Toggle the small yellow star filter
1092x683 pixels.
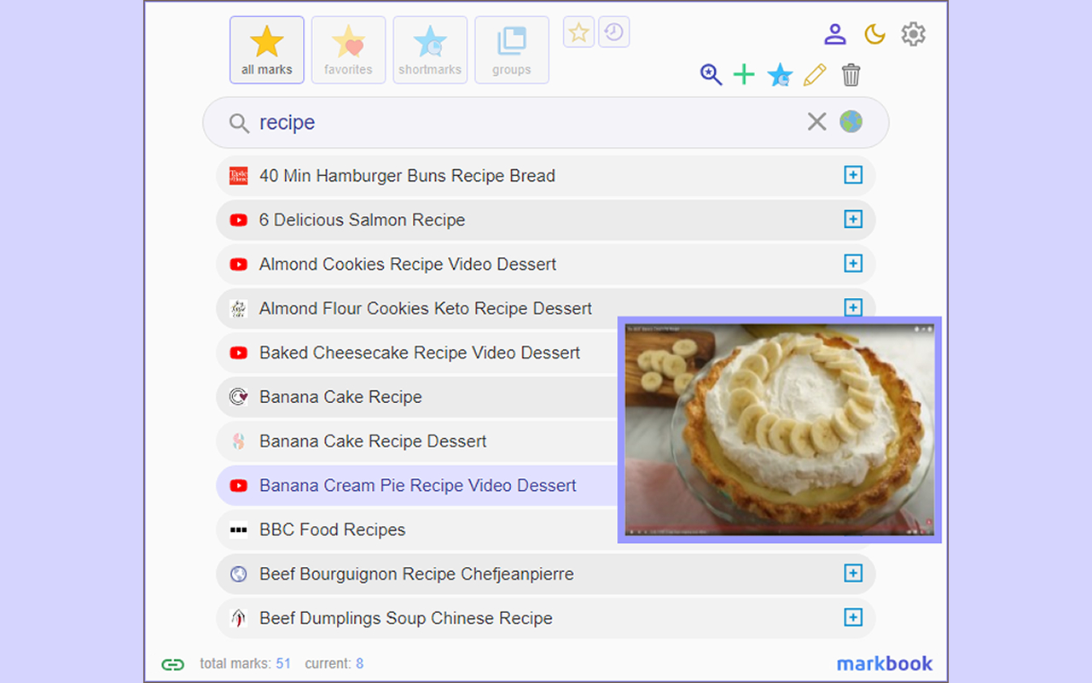point(578,32)
